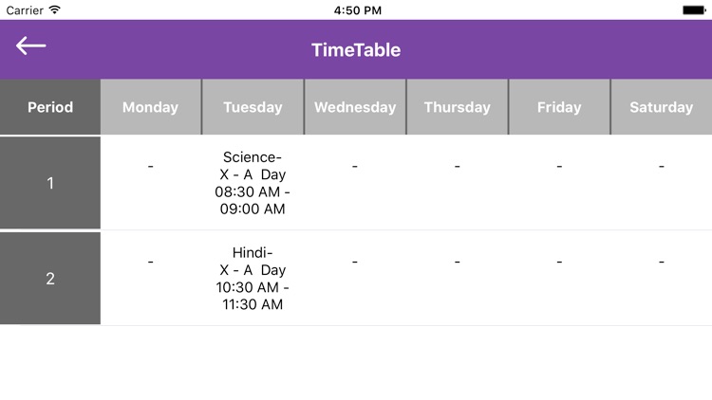The width and height of the screenshot is (712, 400).
Task: Click the Period 2 row label
Action: coord(50,279)
